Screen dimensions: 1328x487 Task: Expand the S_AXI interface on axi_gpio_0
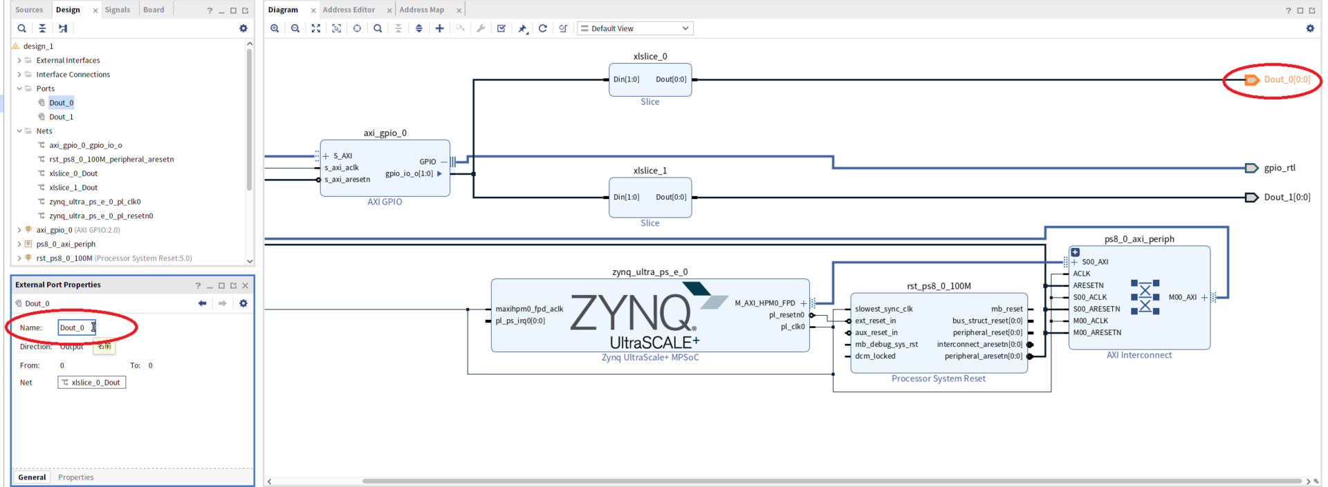(x=326, y=156)
